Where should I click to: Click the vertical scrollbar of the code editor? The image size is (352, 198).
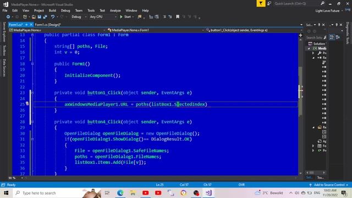(x=300, y=106)
